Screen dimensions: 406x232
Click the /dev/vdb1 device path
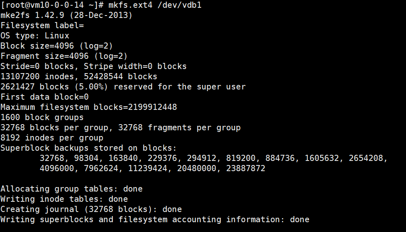[x=179, y=5]
